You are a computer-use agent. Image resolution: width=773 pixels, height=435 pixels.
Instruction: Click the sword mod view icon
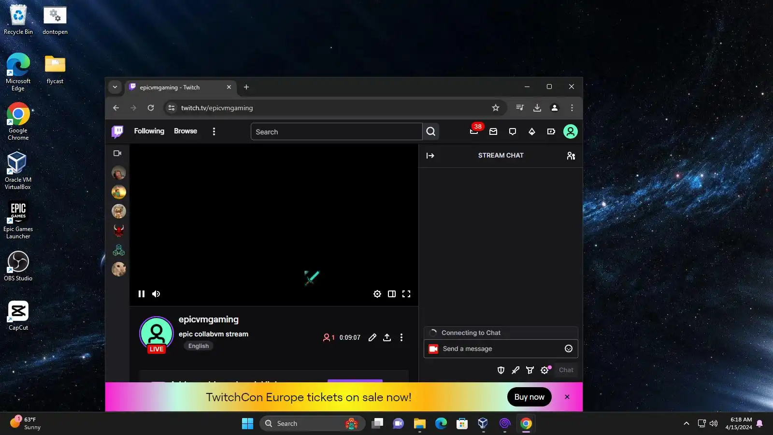pos(515,370)
